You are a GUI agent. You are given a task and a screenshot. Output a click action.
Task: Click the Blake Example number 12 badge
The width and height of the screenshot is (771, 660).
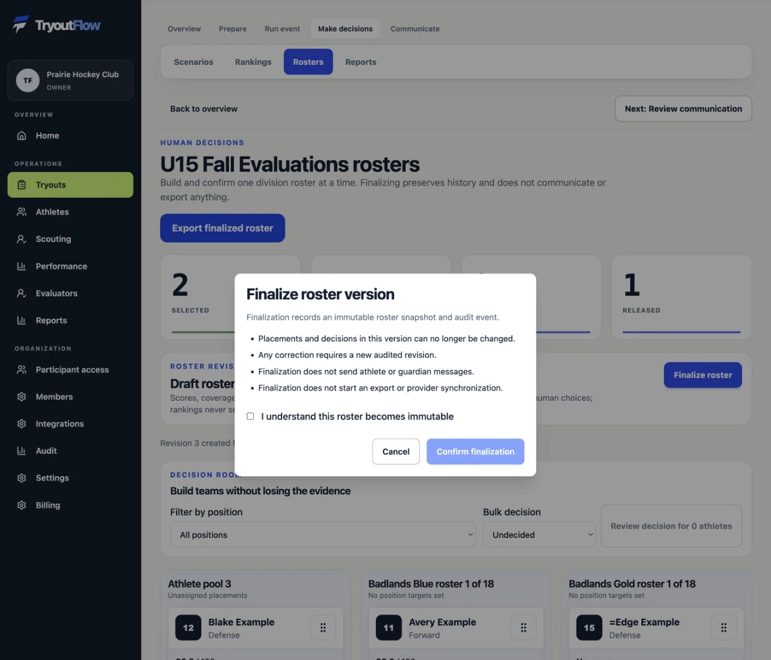(x=188, y=628)
